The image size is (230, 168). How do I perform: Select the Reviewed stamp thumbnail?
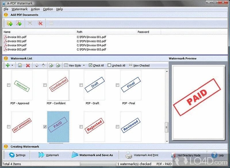[131, 127]
